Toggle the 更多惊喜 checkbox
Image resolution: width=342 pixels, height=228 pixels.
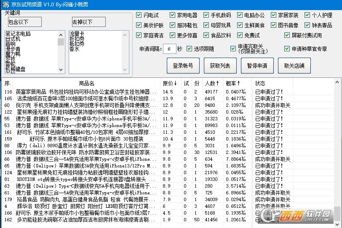(172, 35)
